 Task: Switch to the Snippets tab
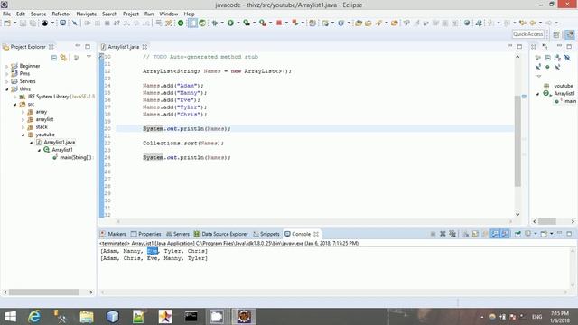(266, 234)
